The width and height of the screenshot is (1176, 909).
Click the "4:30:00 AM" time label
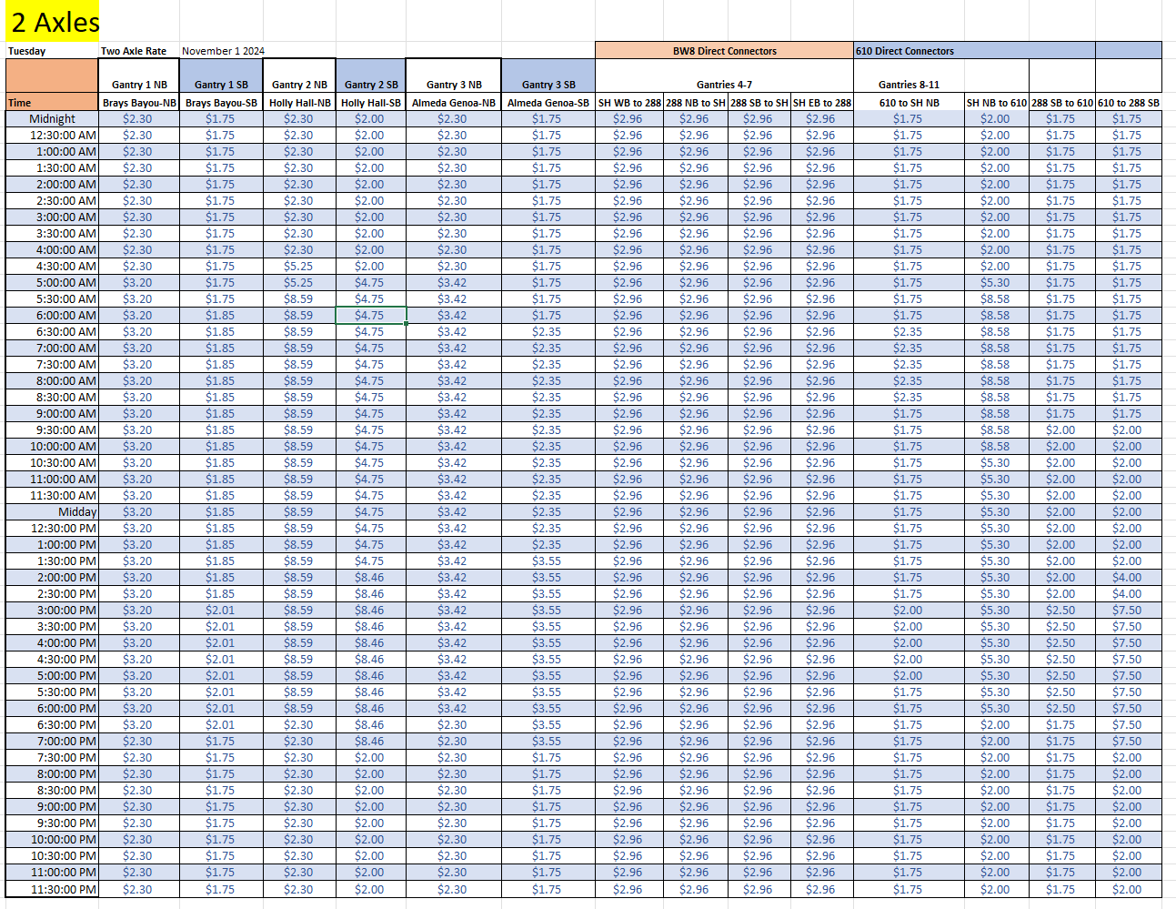point(52,266)
